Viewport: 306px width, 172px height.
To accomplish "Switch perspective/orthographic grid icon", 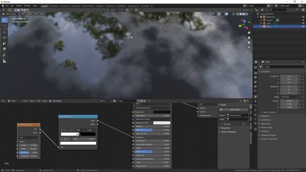I will click(x=249, y=47).
